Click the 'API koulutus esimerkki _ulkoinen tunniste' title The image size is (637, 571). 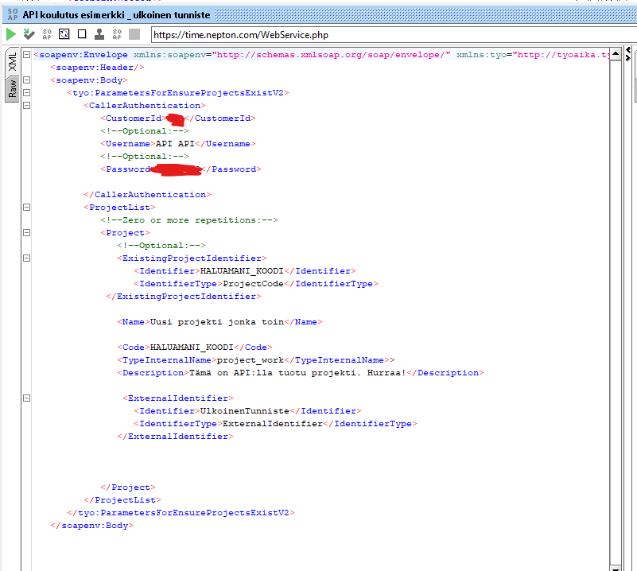coord(117,15)
